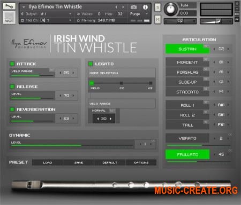Viewport: 241px width, 205px height.
Task: Click the Trill key switch right arrow (F#1)
Action: (x=228, y=125)
